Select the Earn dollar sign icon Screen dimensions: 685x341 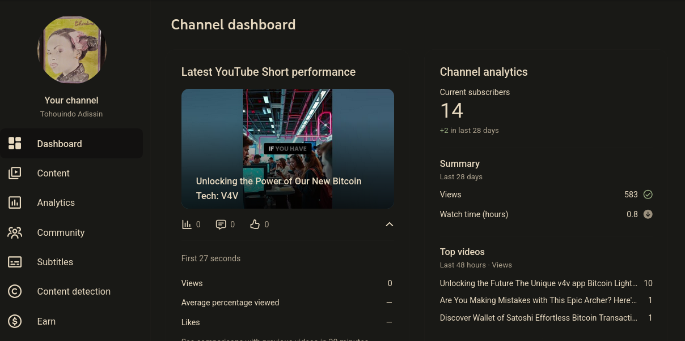15,321
